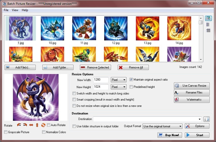Viewport: 216px width, 142px height.
Task: Click scroll down arrow in thumbnail list
Action: click(x=201, y=60)
